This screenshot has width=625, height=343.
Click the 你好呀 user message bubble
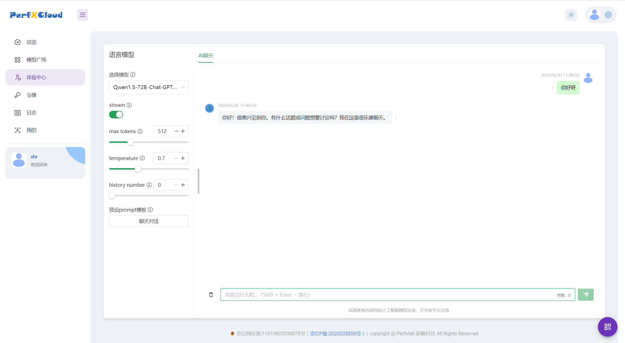568,88
